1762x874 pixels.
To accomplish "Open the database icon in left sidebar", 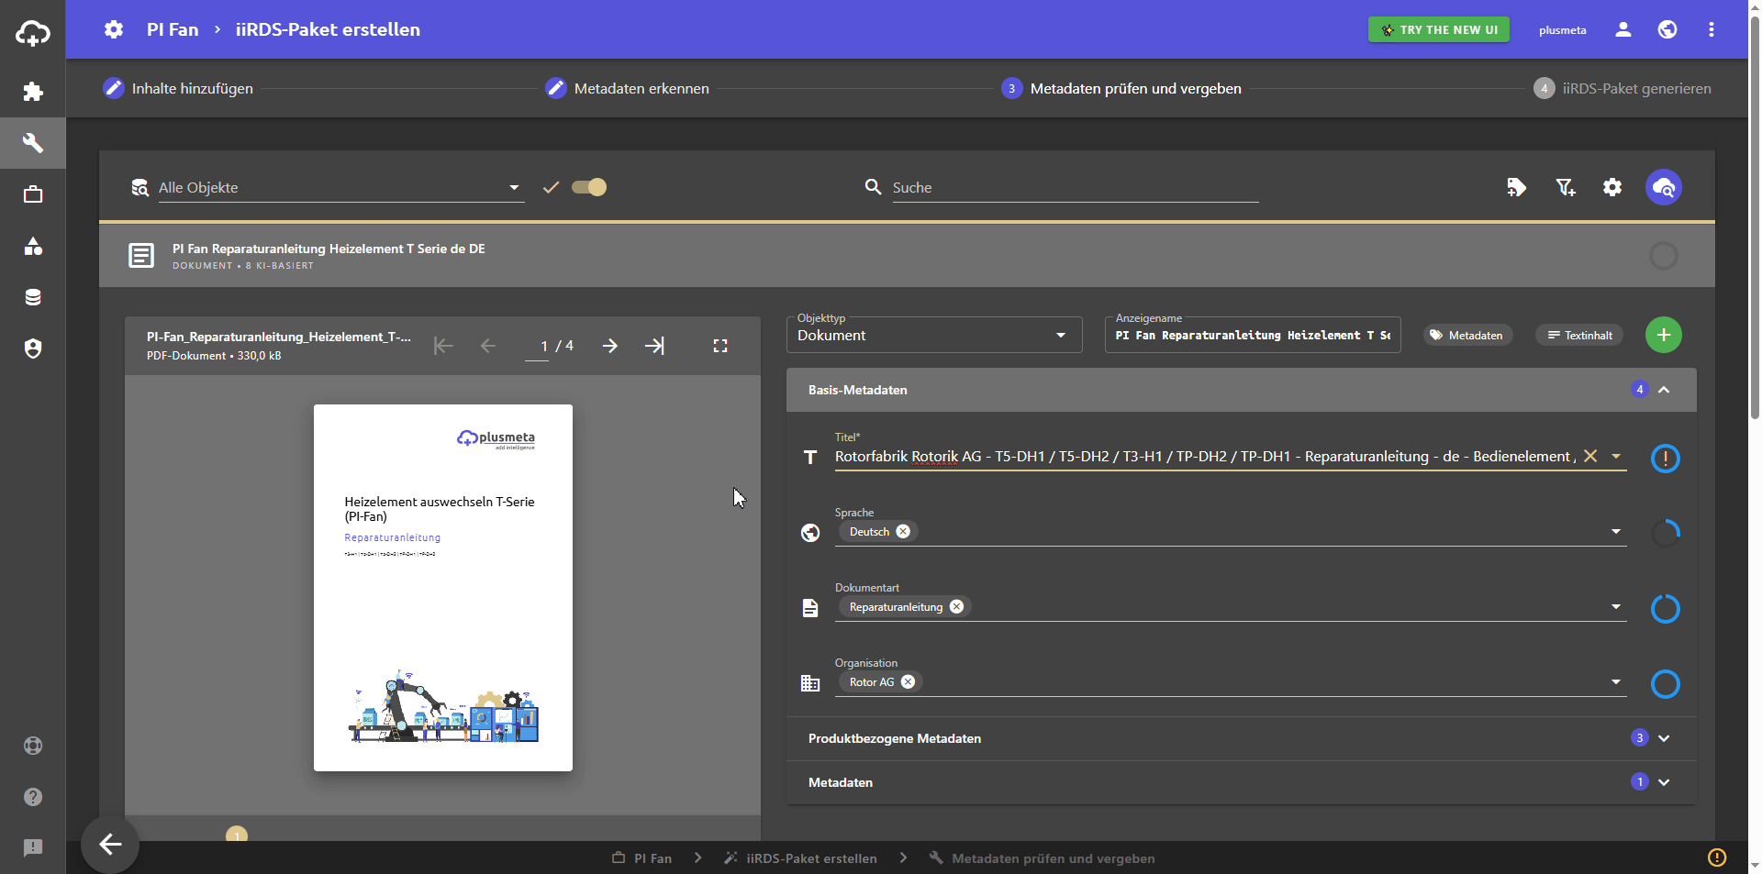I will (x=33, y=297).
